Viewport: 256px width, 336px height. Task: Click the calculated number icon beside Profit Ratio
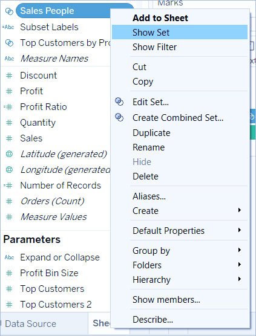pos(8,107)
